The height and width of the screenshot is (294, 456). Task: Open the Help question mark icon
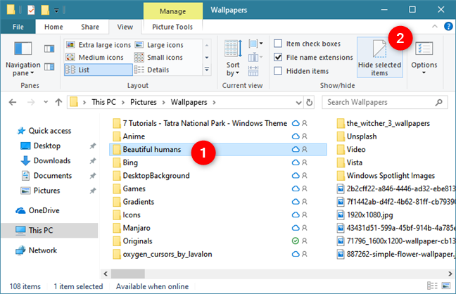pos(448,26)
